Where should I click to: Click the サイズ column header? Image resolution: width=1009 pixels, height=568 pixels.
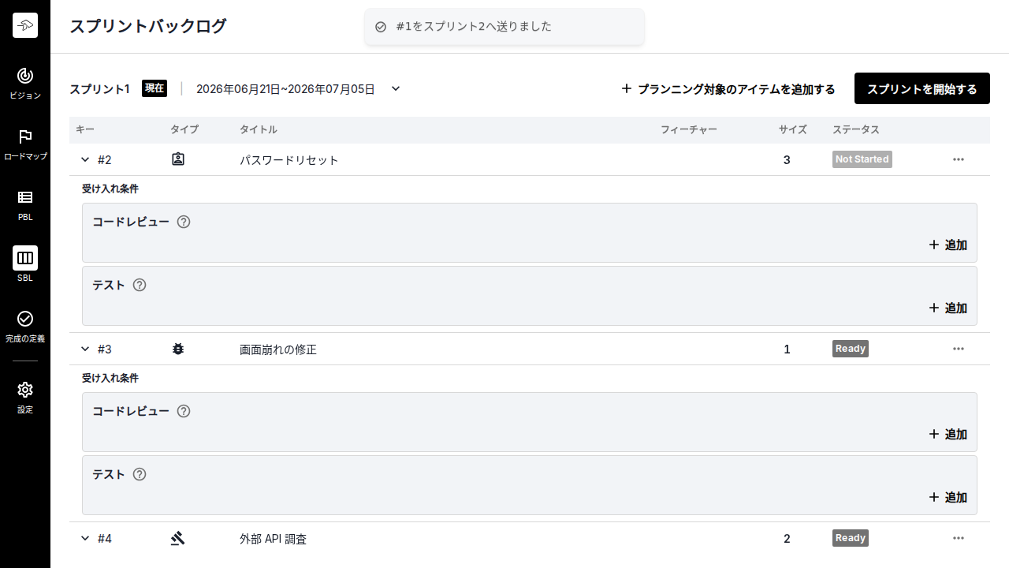pos(793,129)
